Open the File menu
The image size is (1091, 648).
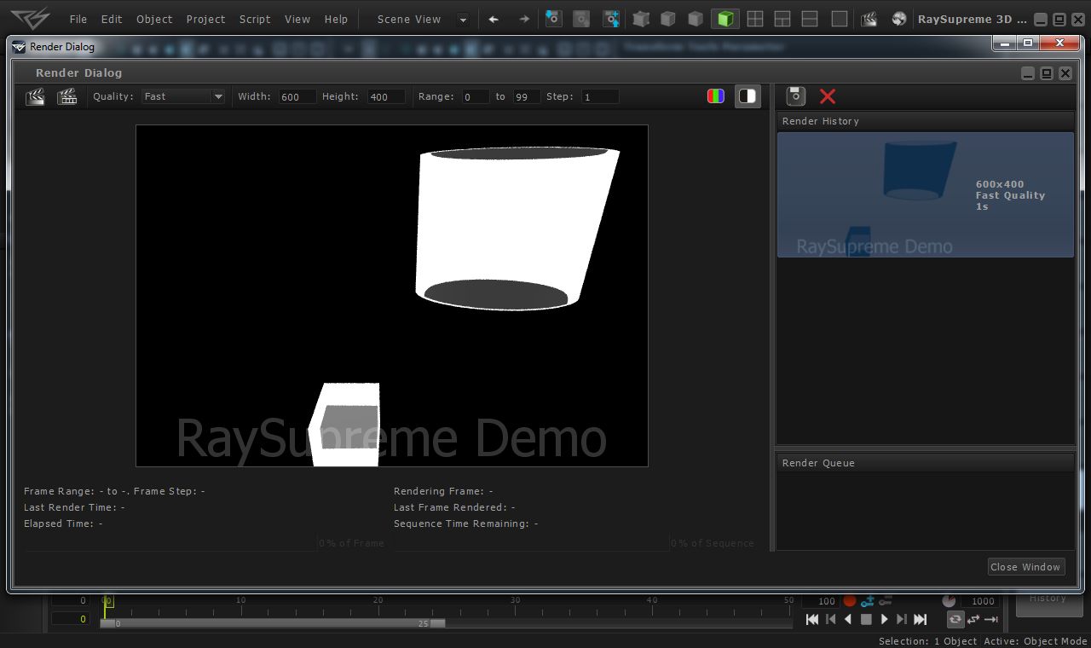click(x=78, y=19)
